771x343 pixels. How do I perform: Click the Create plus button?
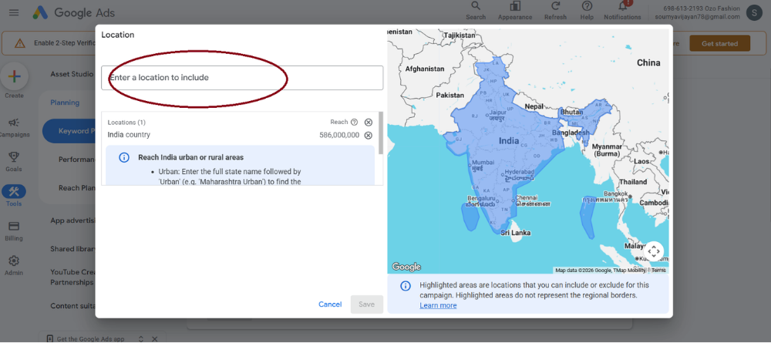click(14, 76)
